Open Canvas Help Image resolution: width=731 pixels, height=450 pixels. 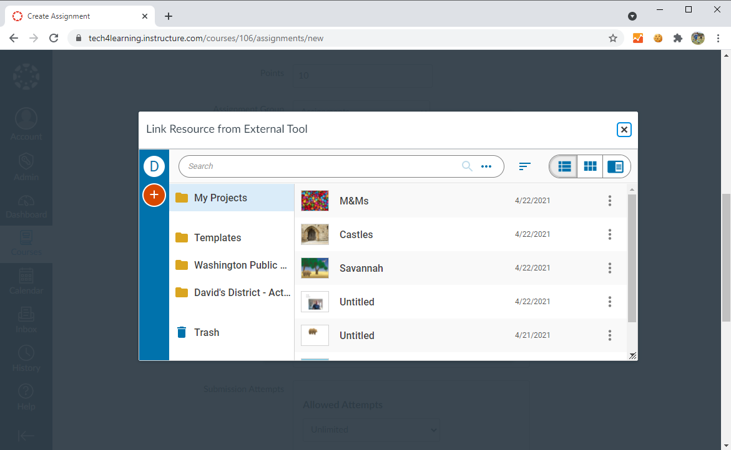click(26, 398)
